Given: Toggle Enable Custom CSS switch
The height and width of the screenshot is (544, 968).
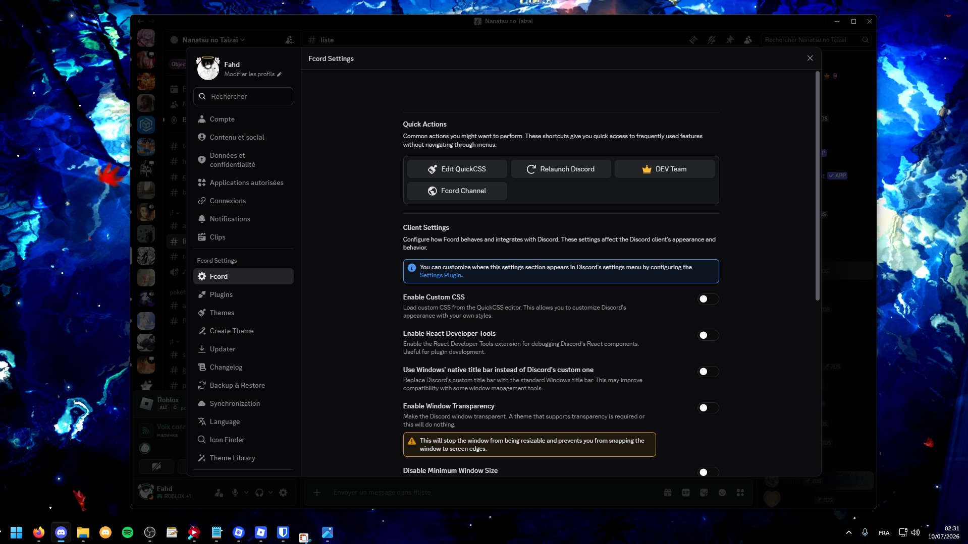Looking at the screenshot, I should pyautogui.click(x=708, y=299).
